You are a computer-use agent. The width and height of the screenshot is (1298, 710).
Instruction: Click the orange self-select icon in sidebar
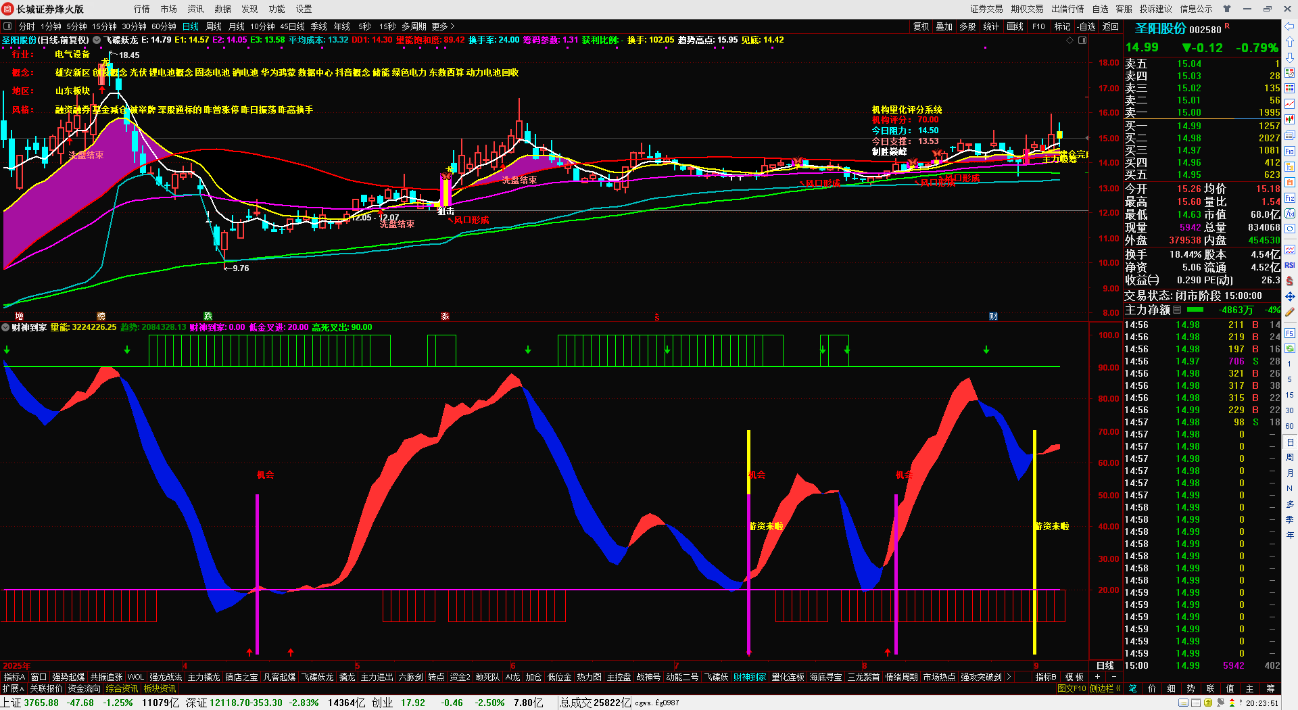click(1289, 182)
